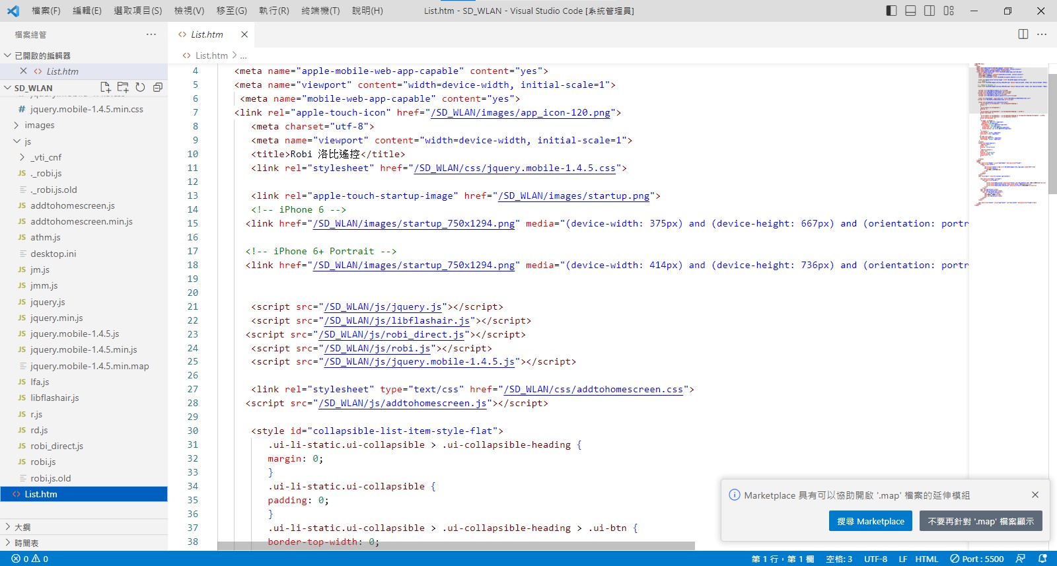Open the /SD_WLAN/js/jquery.js link
Screen dimensions: 1057x566
[x=383, y=306]
